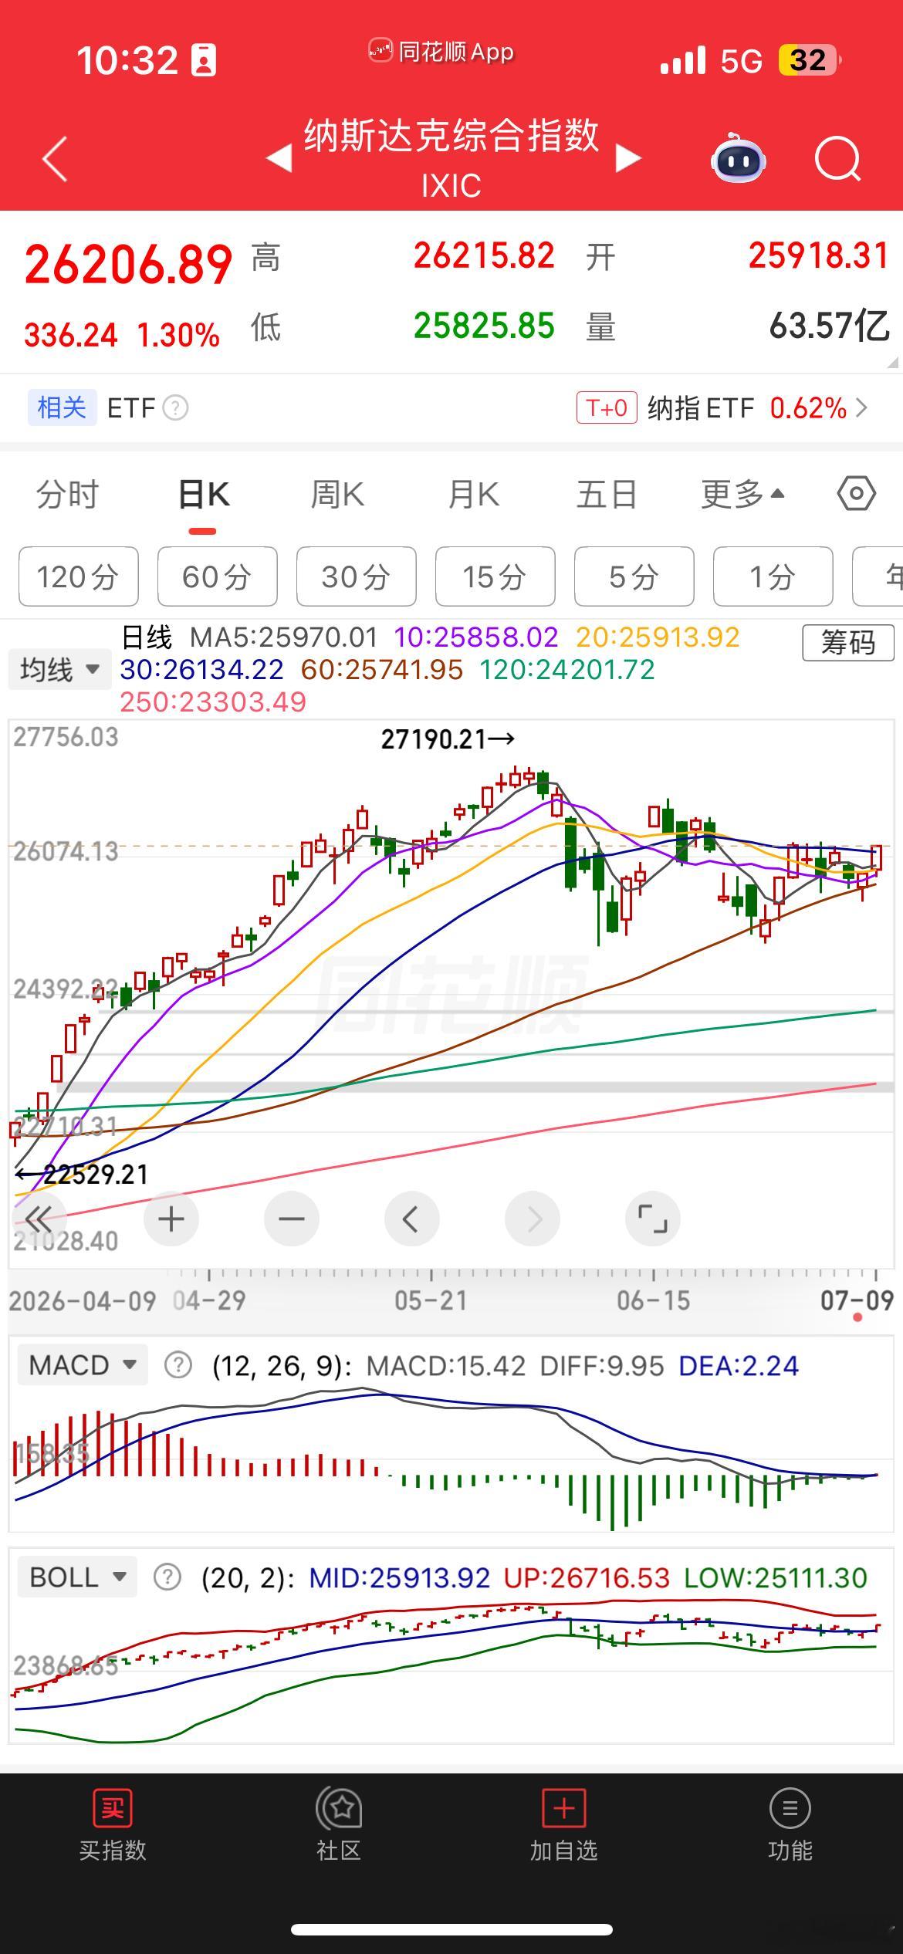The width and height of the screenshot is (903, 1954).
Task: Jump to chart start double-left arrows
Action: (x=38, y=1219)
